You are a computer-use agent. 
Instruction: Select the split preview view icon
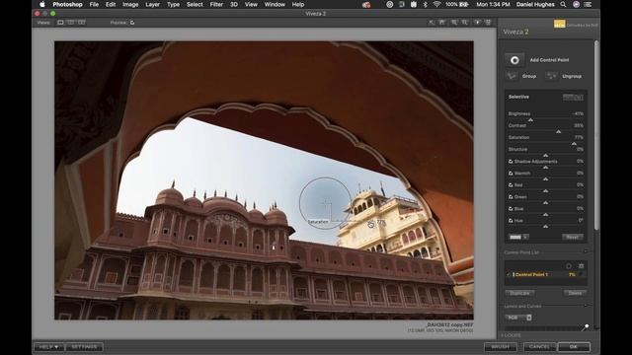coord(71,23)
